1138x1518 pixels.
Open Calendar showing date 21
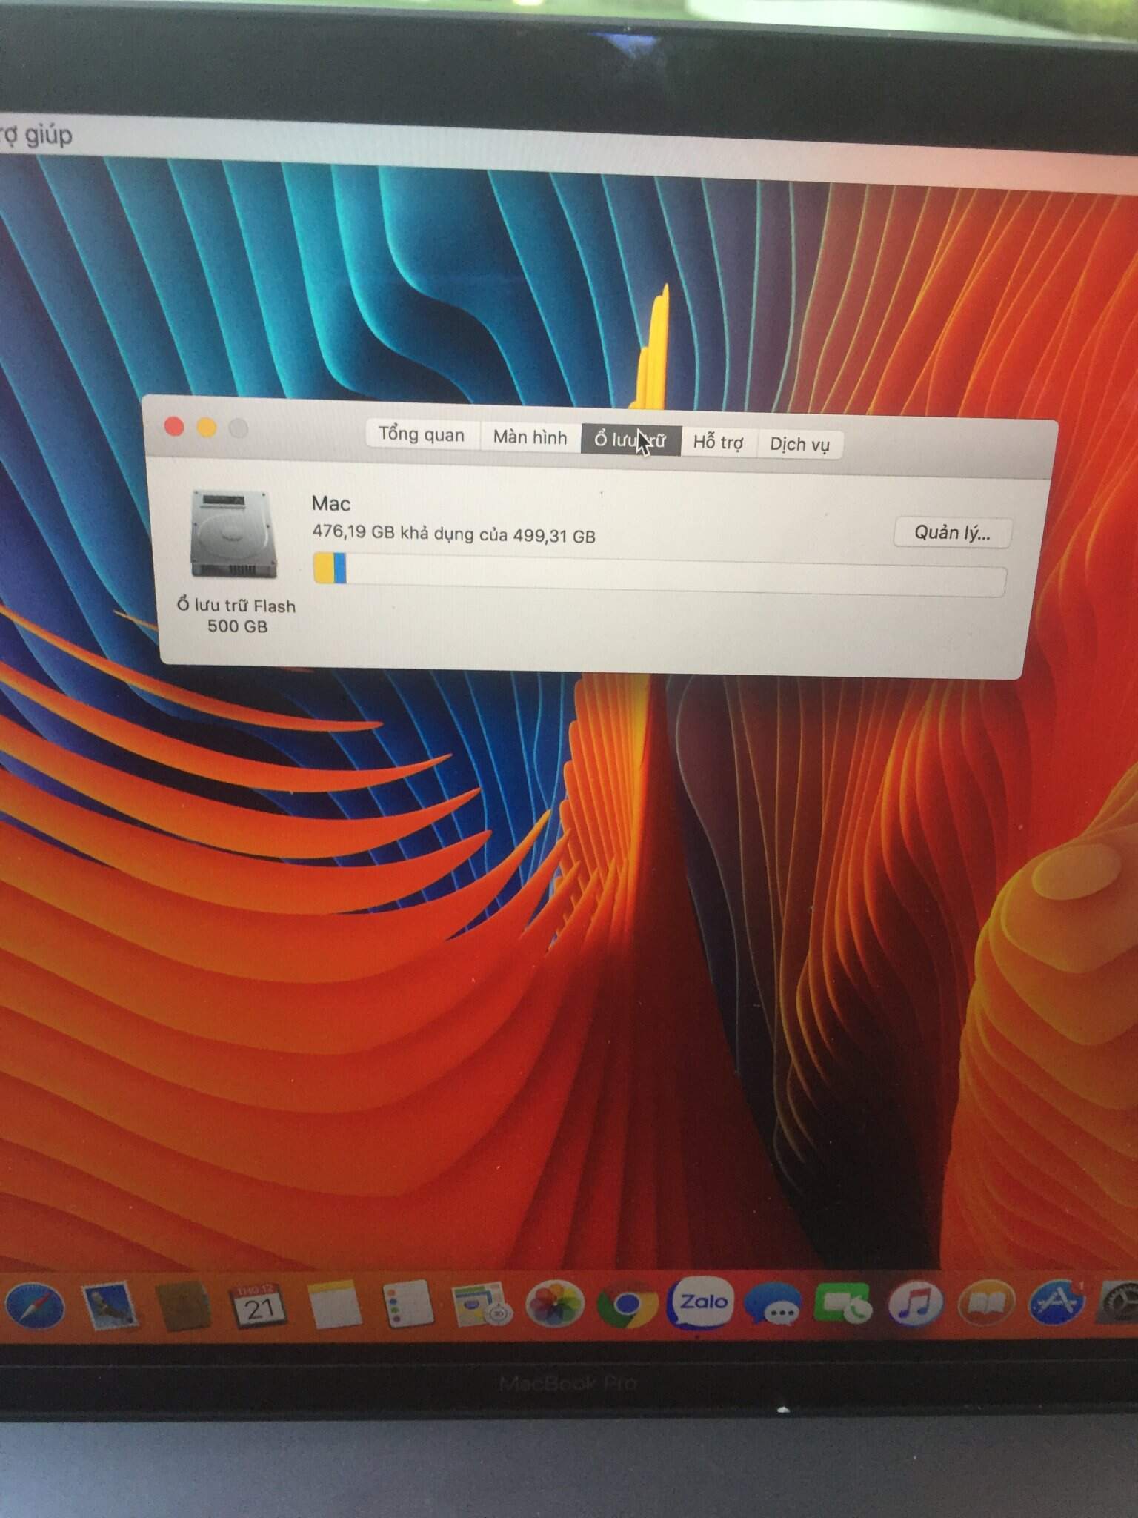point(259,1306)
